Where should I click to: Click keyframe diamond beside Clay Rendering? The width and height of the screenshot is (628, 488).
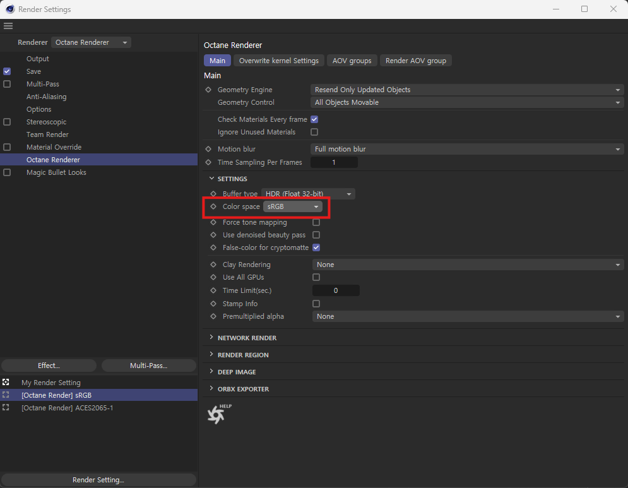pos(213,265)
